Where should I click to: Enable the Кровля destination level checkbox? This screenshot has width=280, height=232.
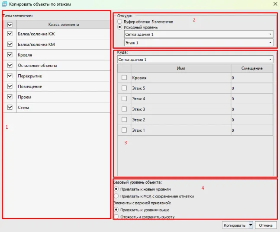[124, 78]
